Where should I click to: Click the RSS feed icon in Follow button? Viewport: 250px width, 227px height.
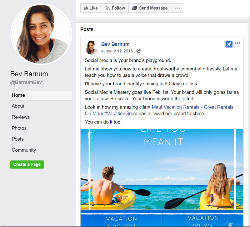point(107,8)
